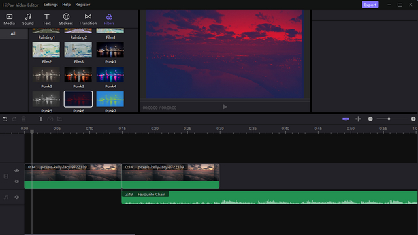Click the playhead marker on timeline ruler
This screenshot has width=418, height=235.
(x=32, y=132)
